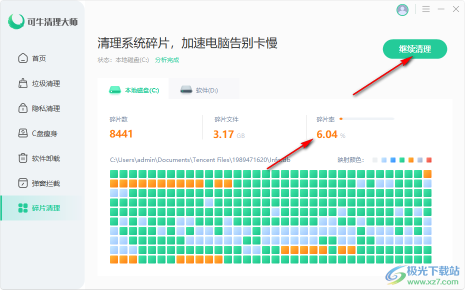Viewport: 465px width, 290px height.
Task: Click the 8441 fragment count value
Action: pyautogui.click(x=121, y=133)
